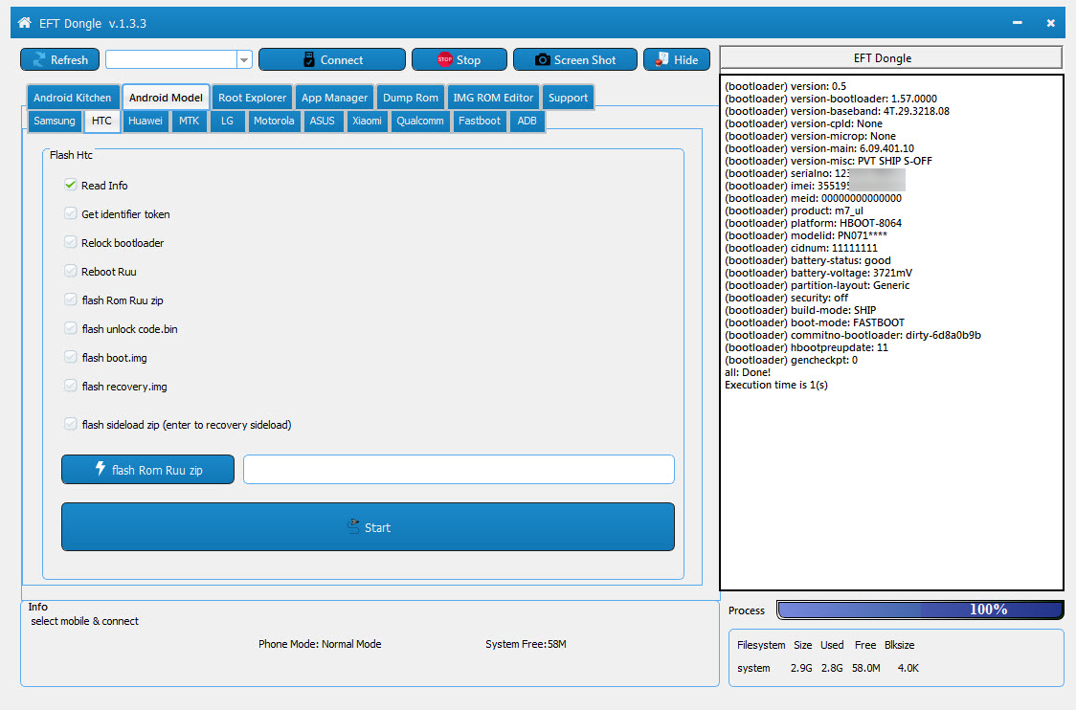The width and height of the screenshot is (1076, 710).
Task: Switch to IMG ROM Editor tab
Action: point(493,98)
